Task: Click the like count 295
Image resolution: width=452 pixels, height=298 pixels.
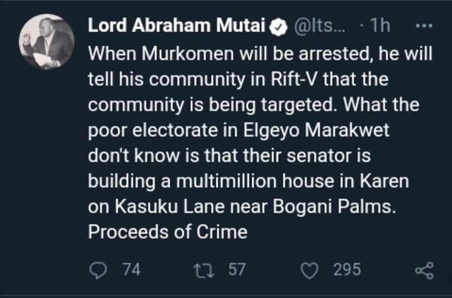Action: coord(347,270)
